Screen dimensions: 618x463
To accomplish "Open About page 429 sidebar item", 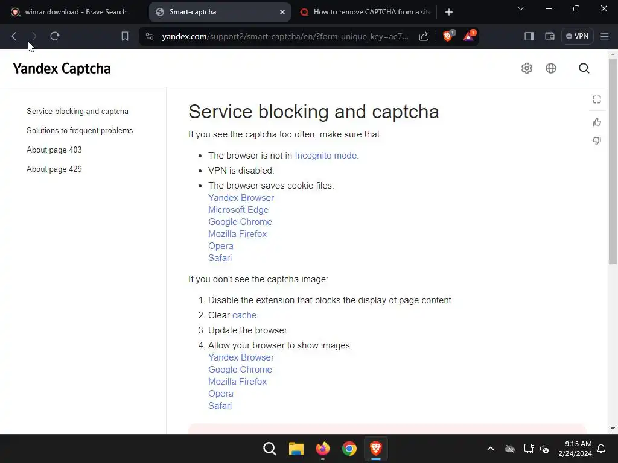I will pyautogui.click(x=54, y=169).
